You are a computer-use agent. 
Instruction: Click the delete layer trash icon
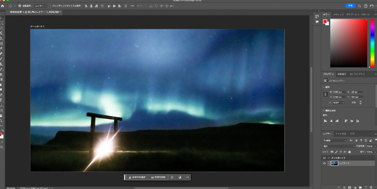click(371, 187)
